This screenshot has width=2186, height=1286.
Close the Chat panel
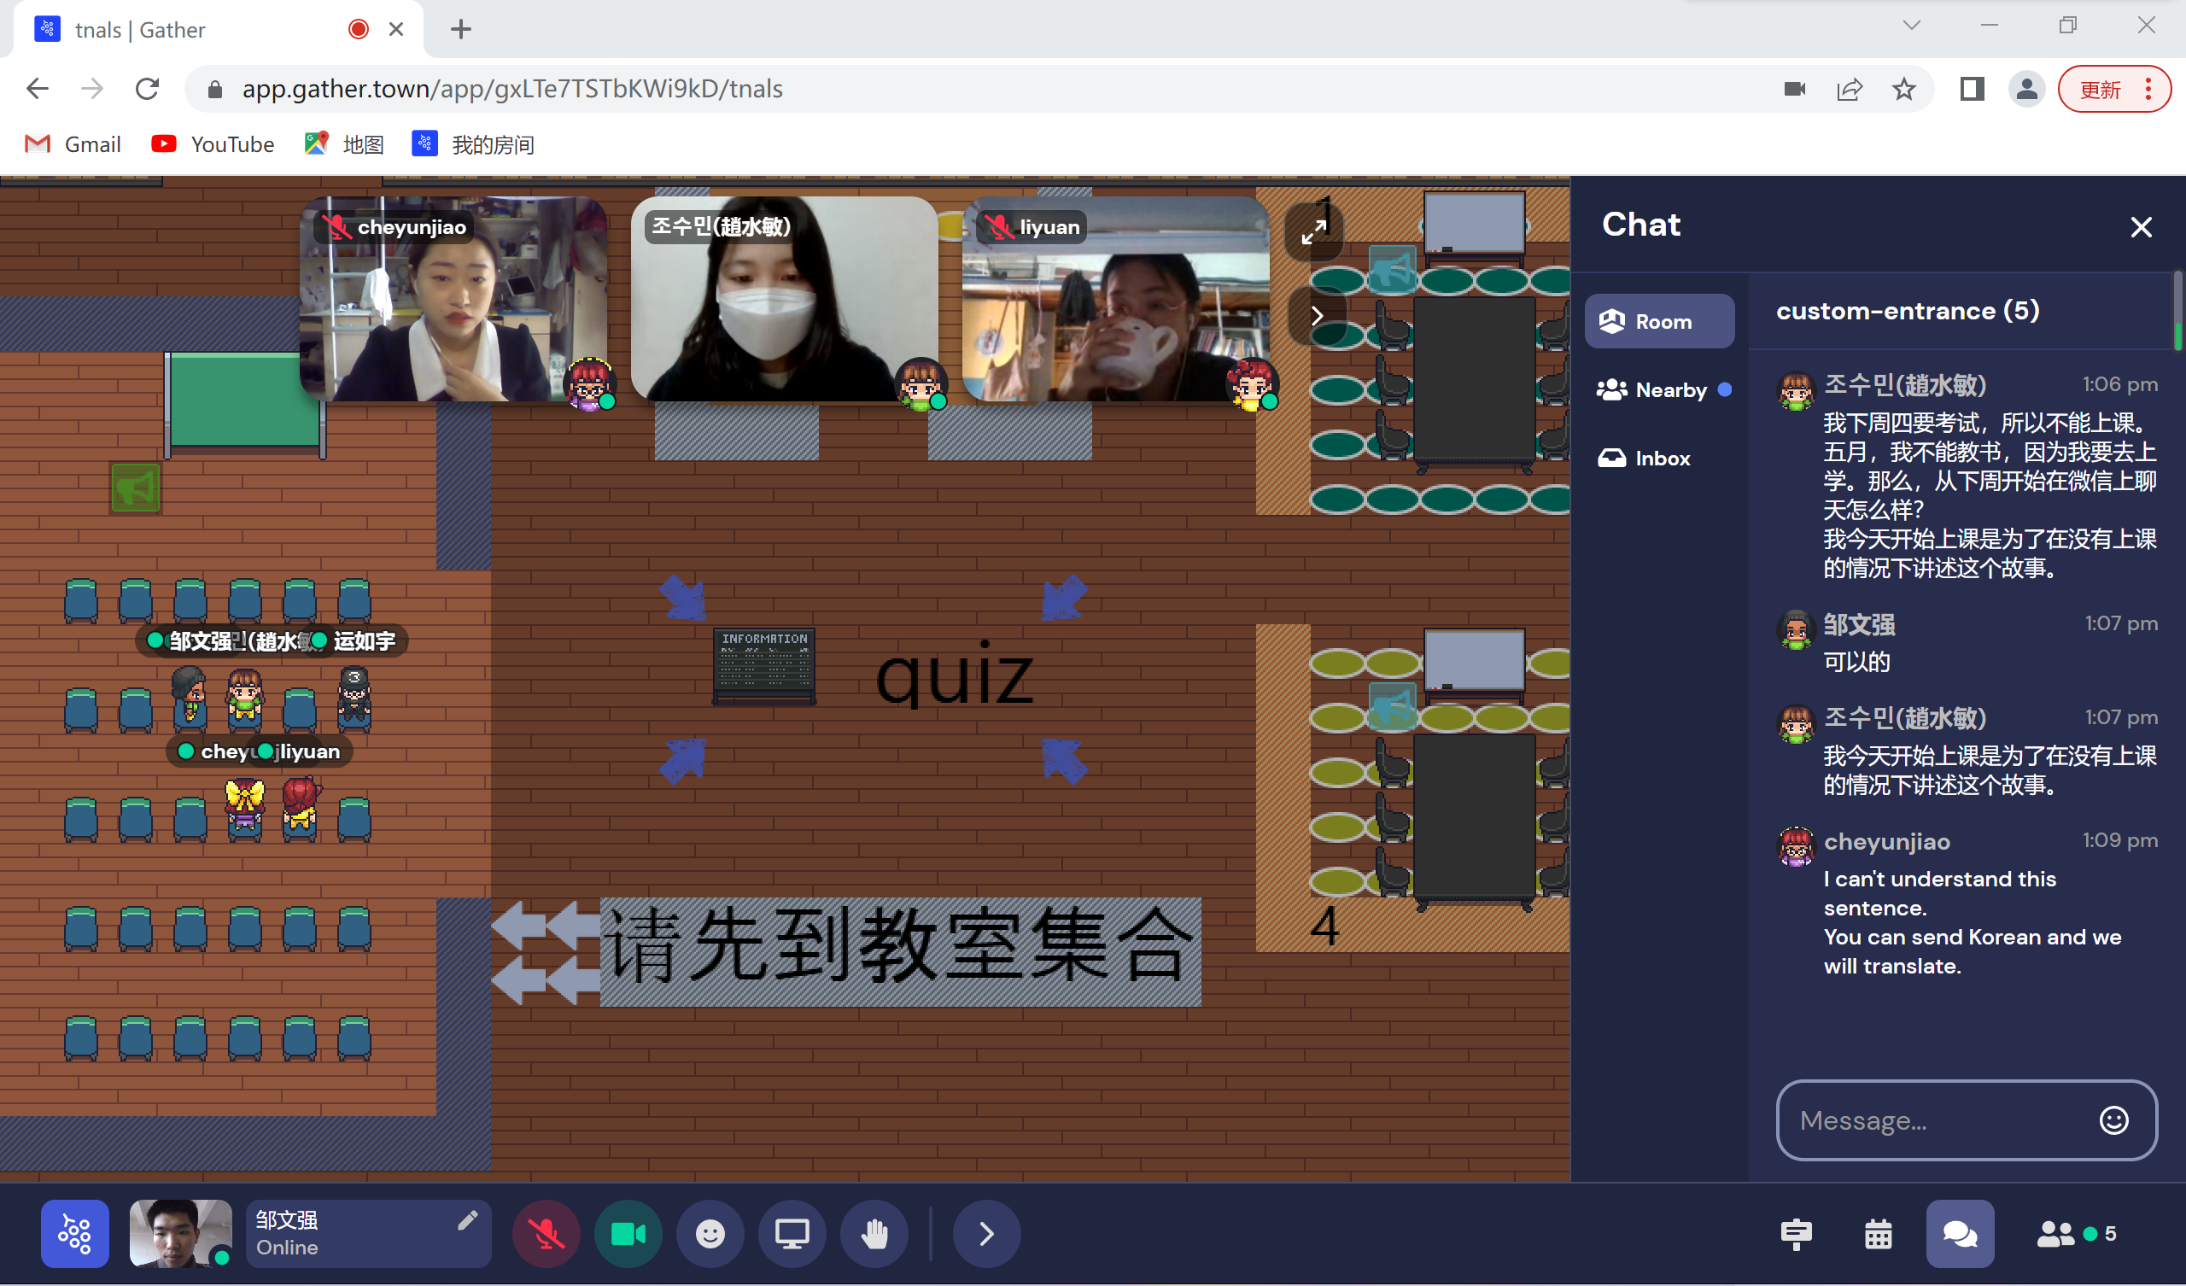[x=2141, y=227]
